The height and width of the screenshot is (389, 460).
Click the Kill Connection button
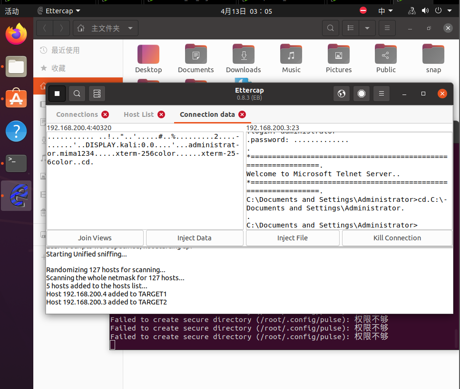point(397,238)
